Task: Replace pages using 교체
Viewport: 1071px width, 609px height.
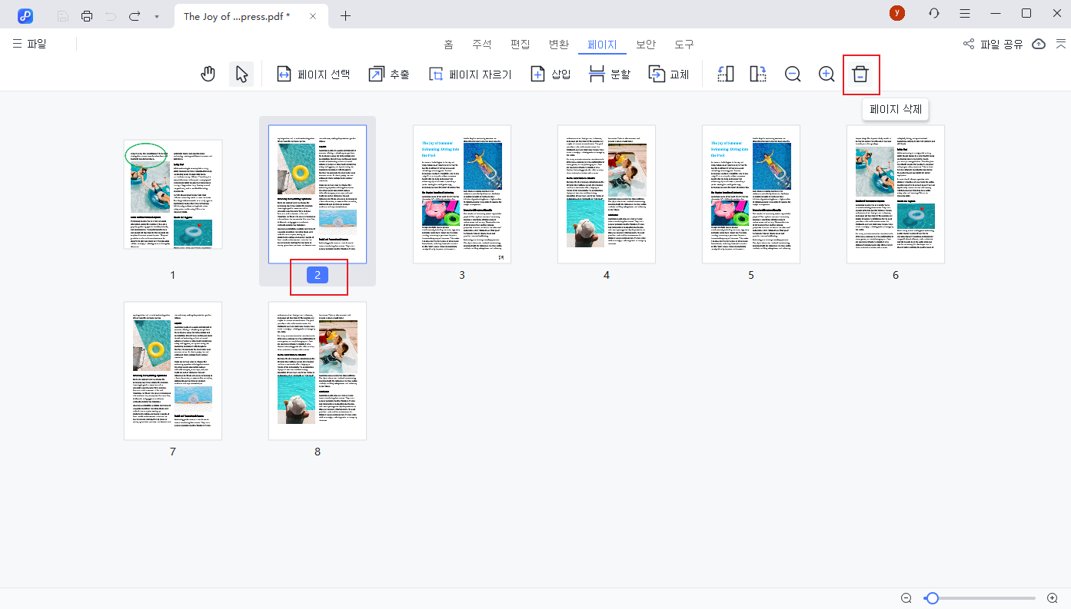Action: tap(668, 74)
